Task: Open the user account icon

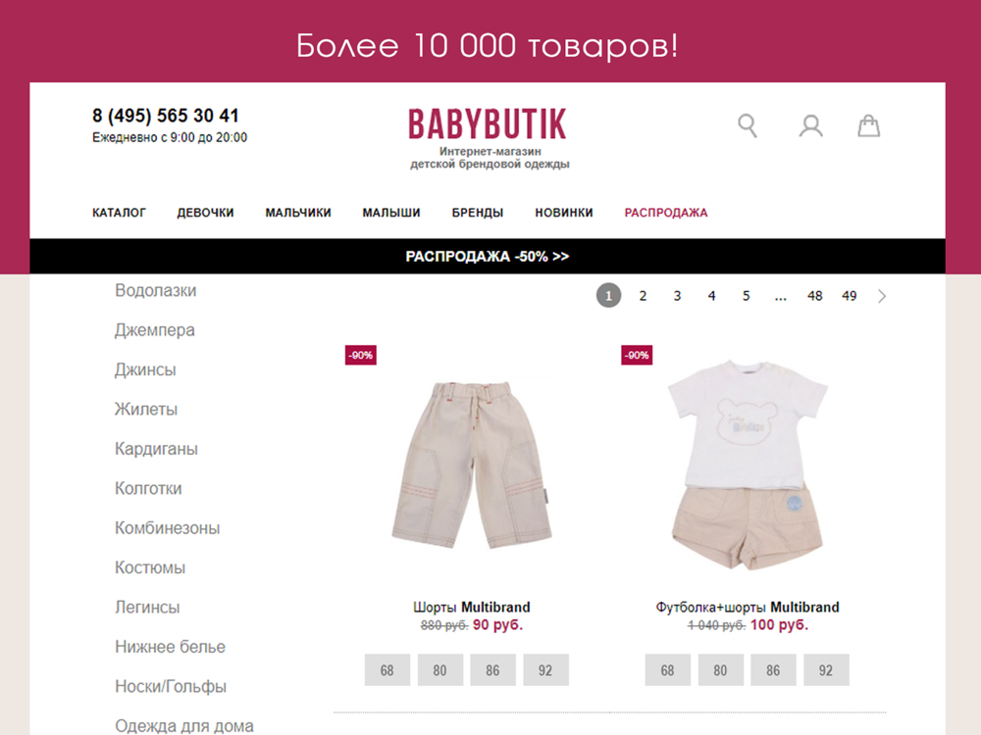Action: tap(811, 125)
